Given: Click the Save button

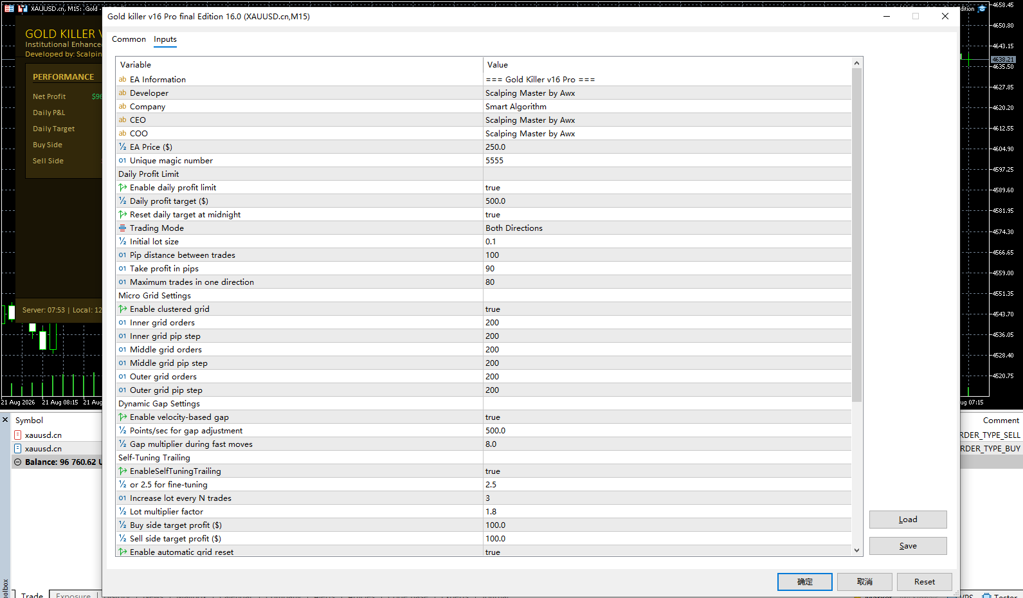Looking at the screenshot, I should (908, 546).
